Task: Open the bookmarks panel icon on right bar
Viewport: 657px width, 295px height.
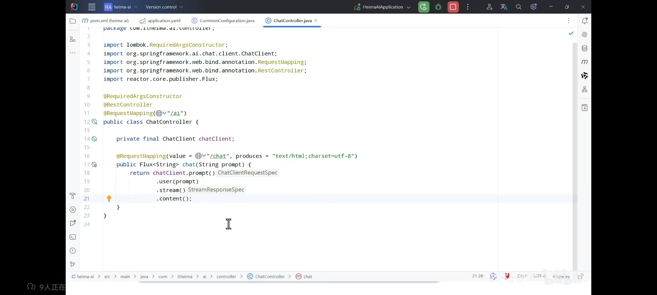Action: pyautogui.click(x=585, y=108)
